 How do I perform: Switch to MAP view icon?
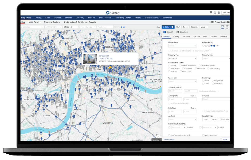[x=222, y=27]
